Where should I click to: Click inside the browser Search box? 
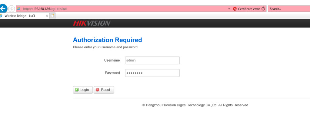(x=288, y=9)
